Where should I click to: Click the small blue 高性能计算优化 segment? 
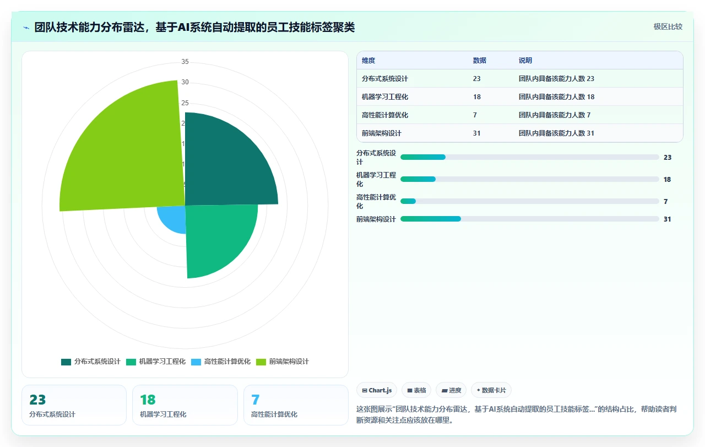(x=173, y=217)
